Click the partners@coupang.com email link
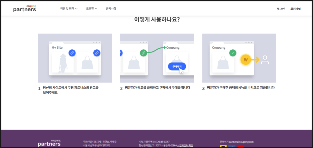The height and width of the screenshot is (148, 313). pyautogui.click(x=241, y=142)
